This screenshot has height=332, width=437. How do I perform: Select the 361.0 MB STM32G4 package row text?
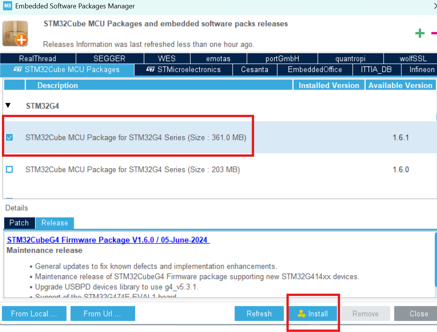[x=136, y=138]
